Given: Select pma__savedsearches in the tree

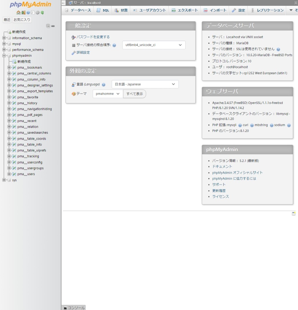Looking at the screenshot, I should pyautogui.click(x=33, y=132).
